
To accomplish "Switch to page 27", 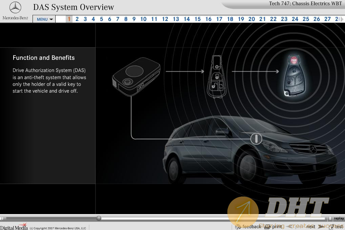I will [328, 19].
